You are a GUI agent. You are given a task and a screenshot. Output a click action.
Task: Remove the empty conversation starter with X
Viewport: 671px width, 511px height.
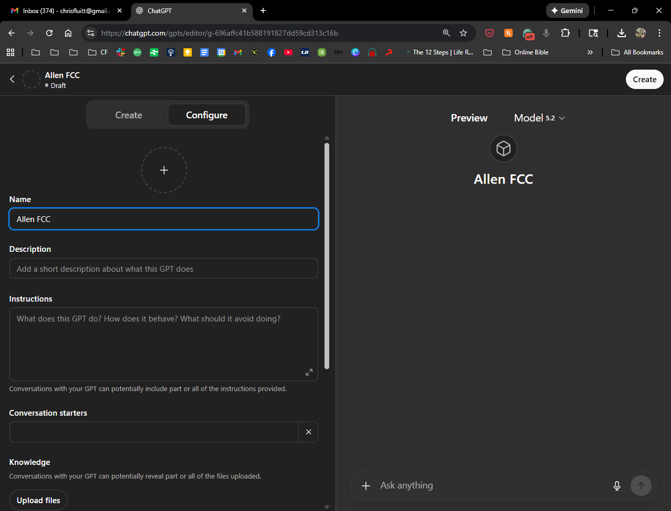(x=308, y=432)
